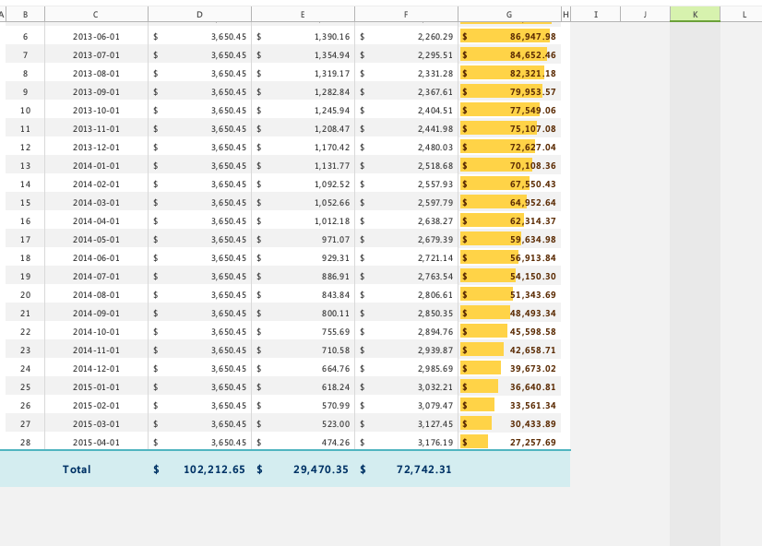Select principal cell 3,079.47
762x546 pixels.
tap(406, 406)
